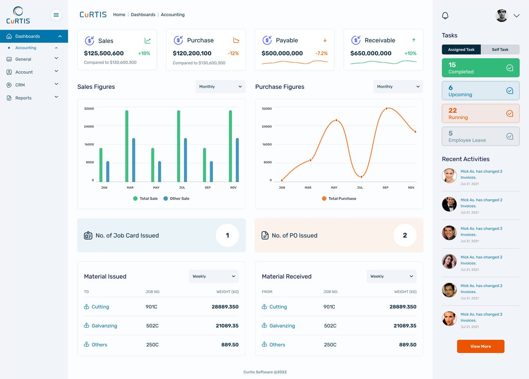Click the hamburger menu button in sidebar
This screenshot has width=529, height=379.
pyautogui.click(x=56, y=15)
